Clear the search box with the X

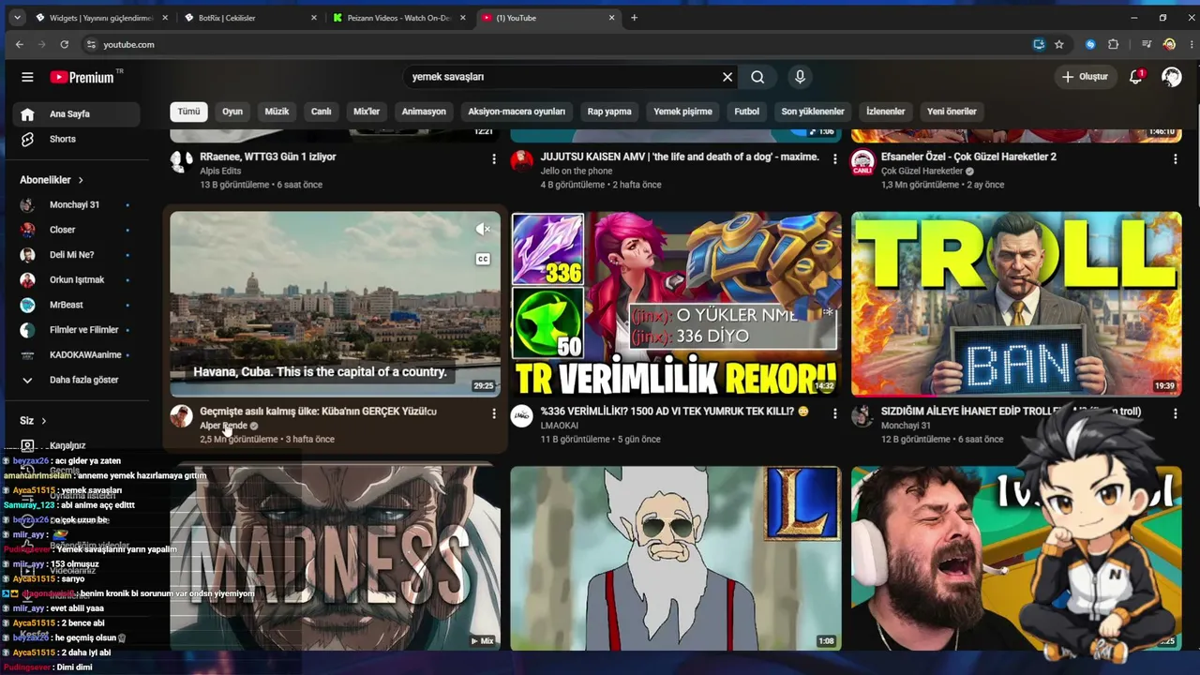click(727, 77)
